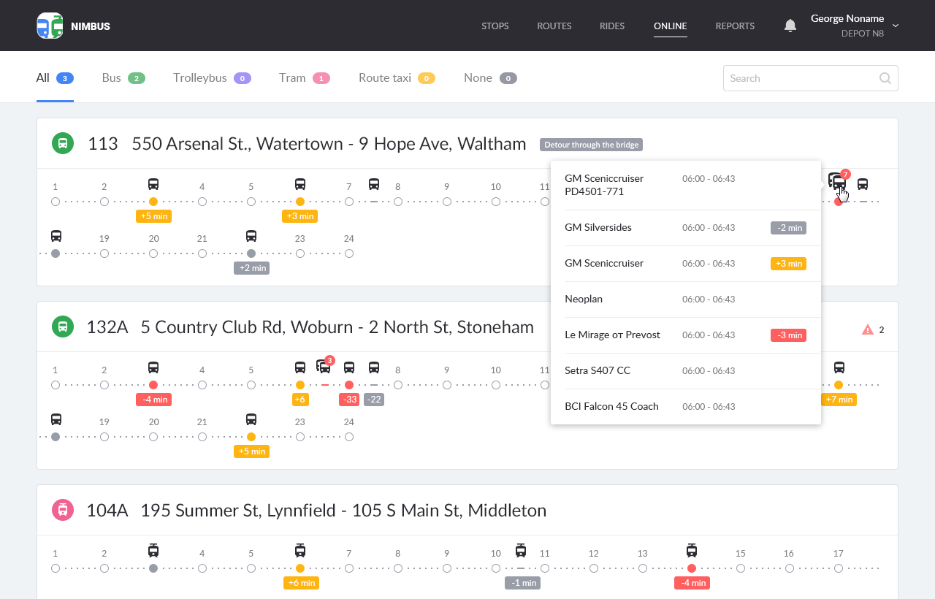This screenshot has height=599, width=935.
Task: Expand George Noname user menu
Action: [896, 26]
